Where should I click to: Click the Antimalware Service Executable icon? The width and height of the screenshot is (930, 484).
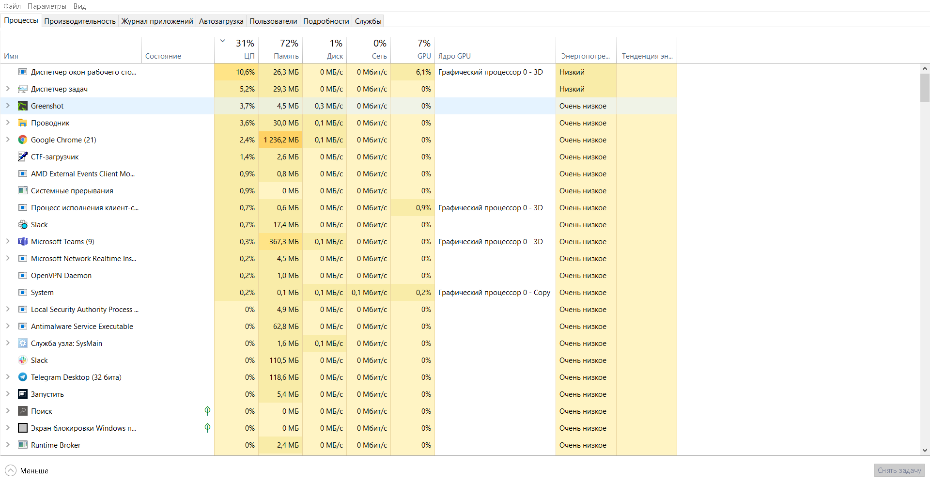(22, 327)
